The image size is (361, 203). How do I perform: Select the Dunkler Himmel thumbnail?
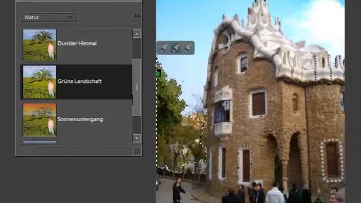click(39, 45)
